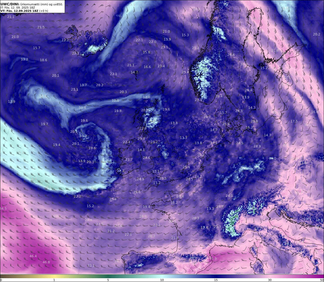Click the map value '22.8'
This screenshot has width=324, height=282.
(x=143, y=128)
